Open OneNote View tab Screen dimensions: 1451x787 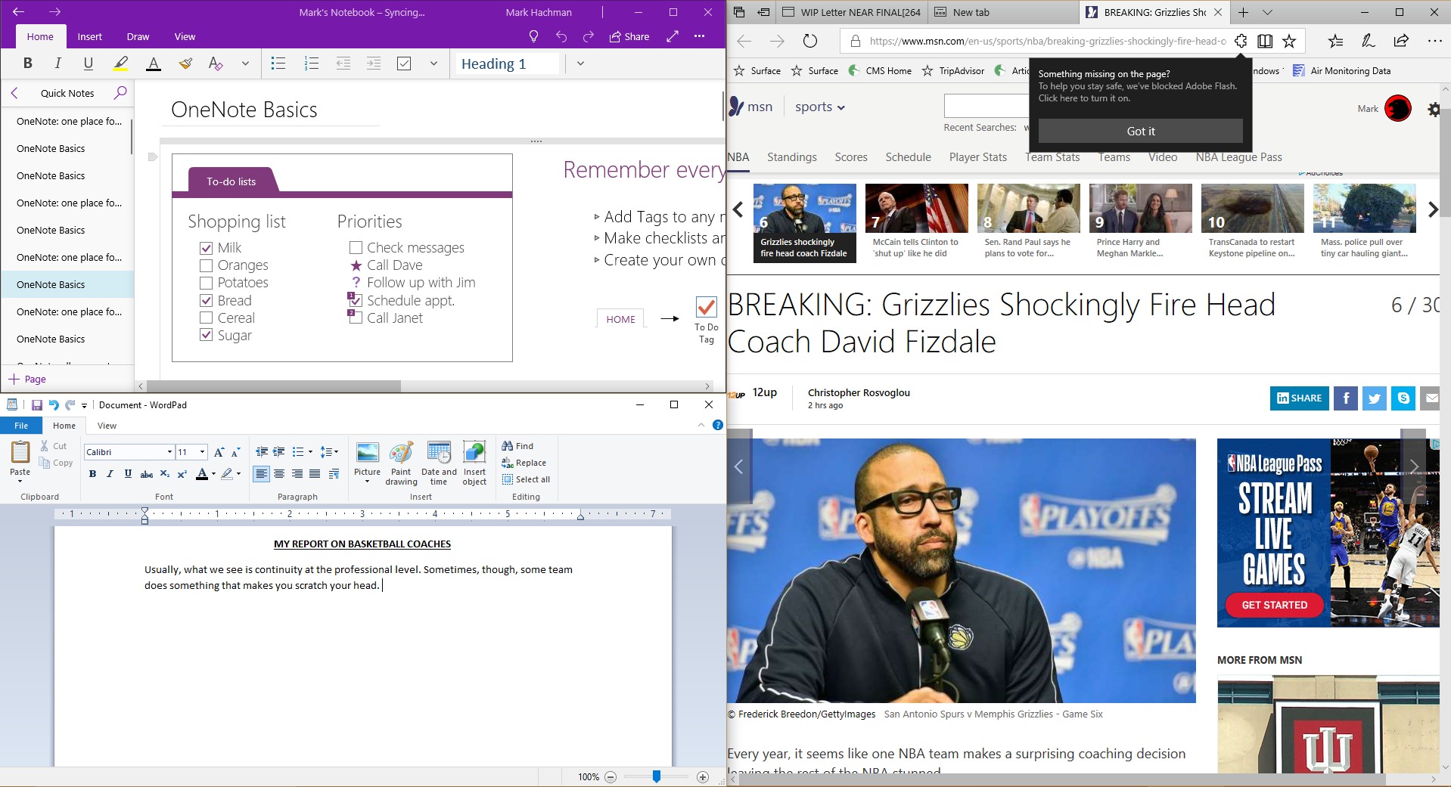[185, 36]
